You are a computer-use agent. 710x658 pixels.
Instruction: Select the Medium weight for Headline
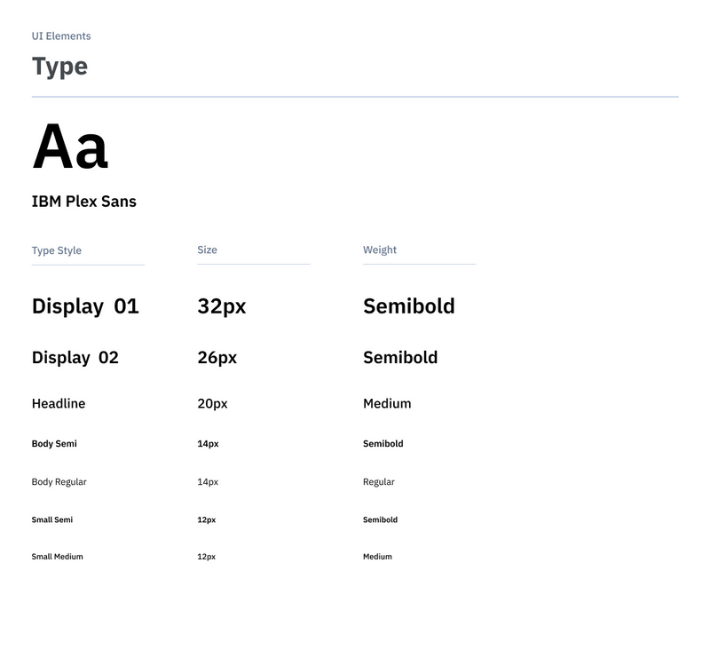[387, 403]
